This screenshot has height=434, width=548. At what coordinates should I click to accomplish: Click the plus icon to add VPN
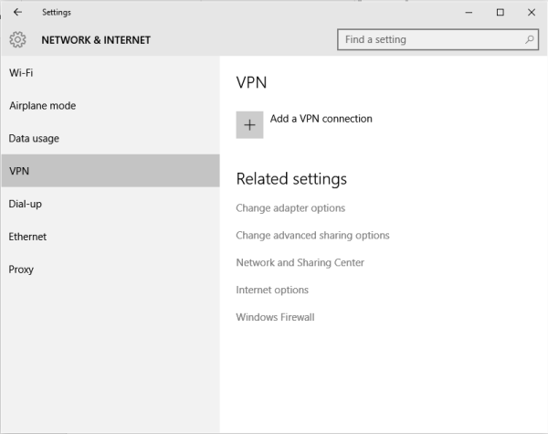pos(249,125)
